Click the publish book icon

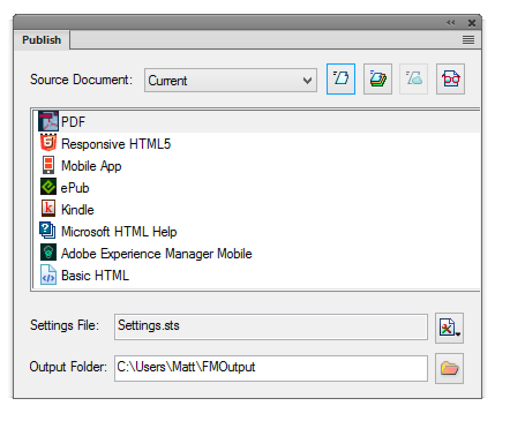point(377,80)
